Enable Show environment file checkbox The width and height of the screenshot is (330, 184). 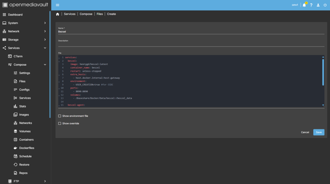[x=60, y=116]
